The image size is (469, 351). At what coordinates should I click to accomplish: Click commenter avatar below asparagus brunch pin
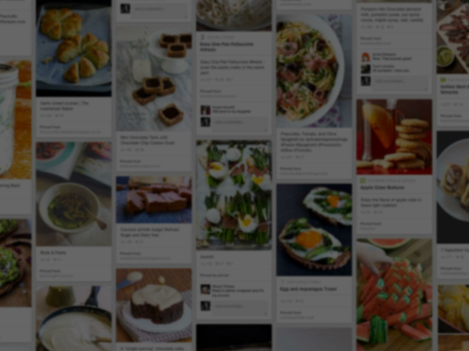pos(205,289)
